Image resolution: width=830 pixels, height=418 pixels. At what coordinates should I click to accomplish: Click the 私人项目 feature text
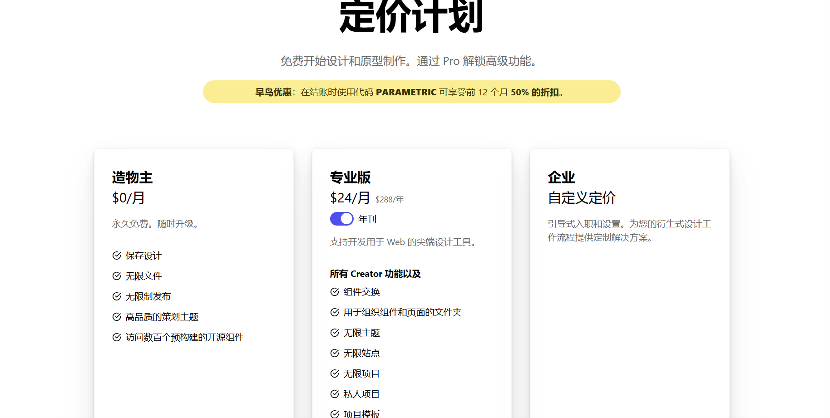[361, 394]
